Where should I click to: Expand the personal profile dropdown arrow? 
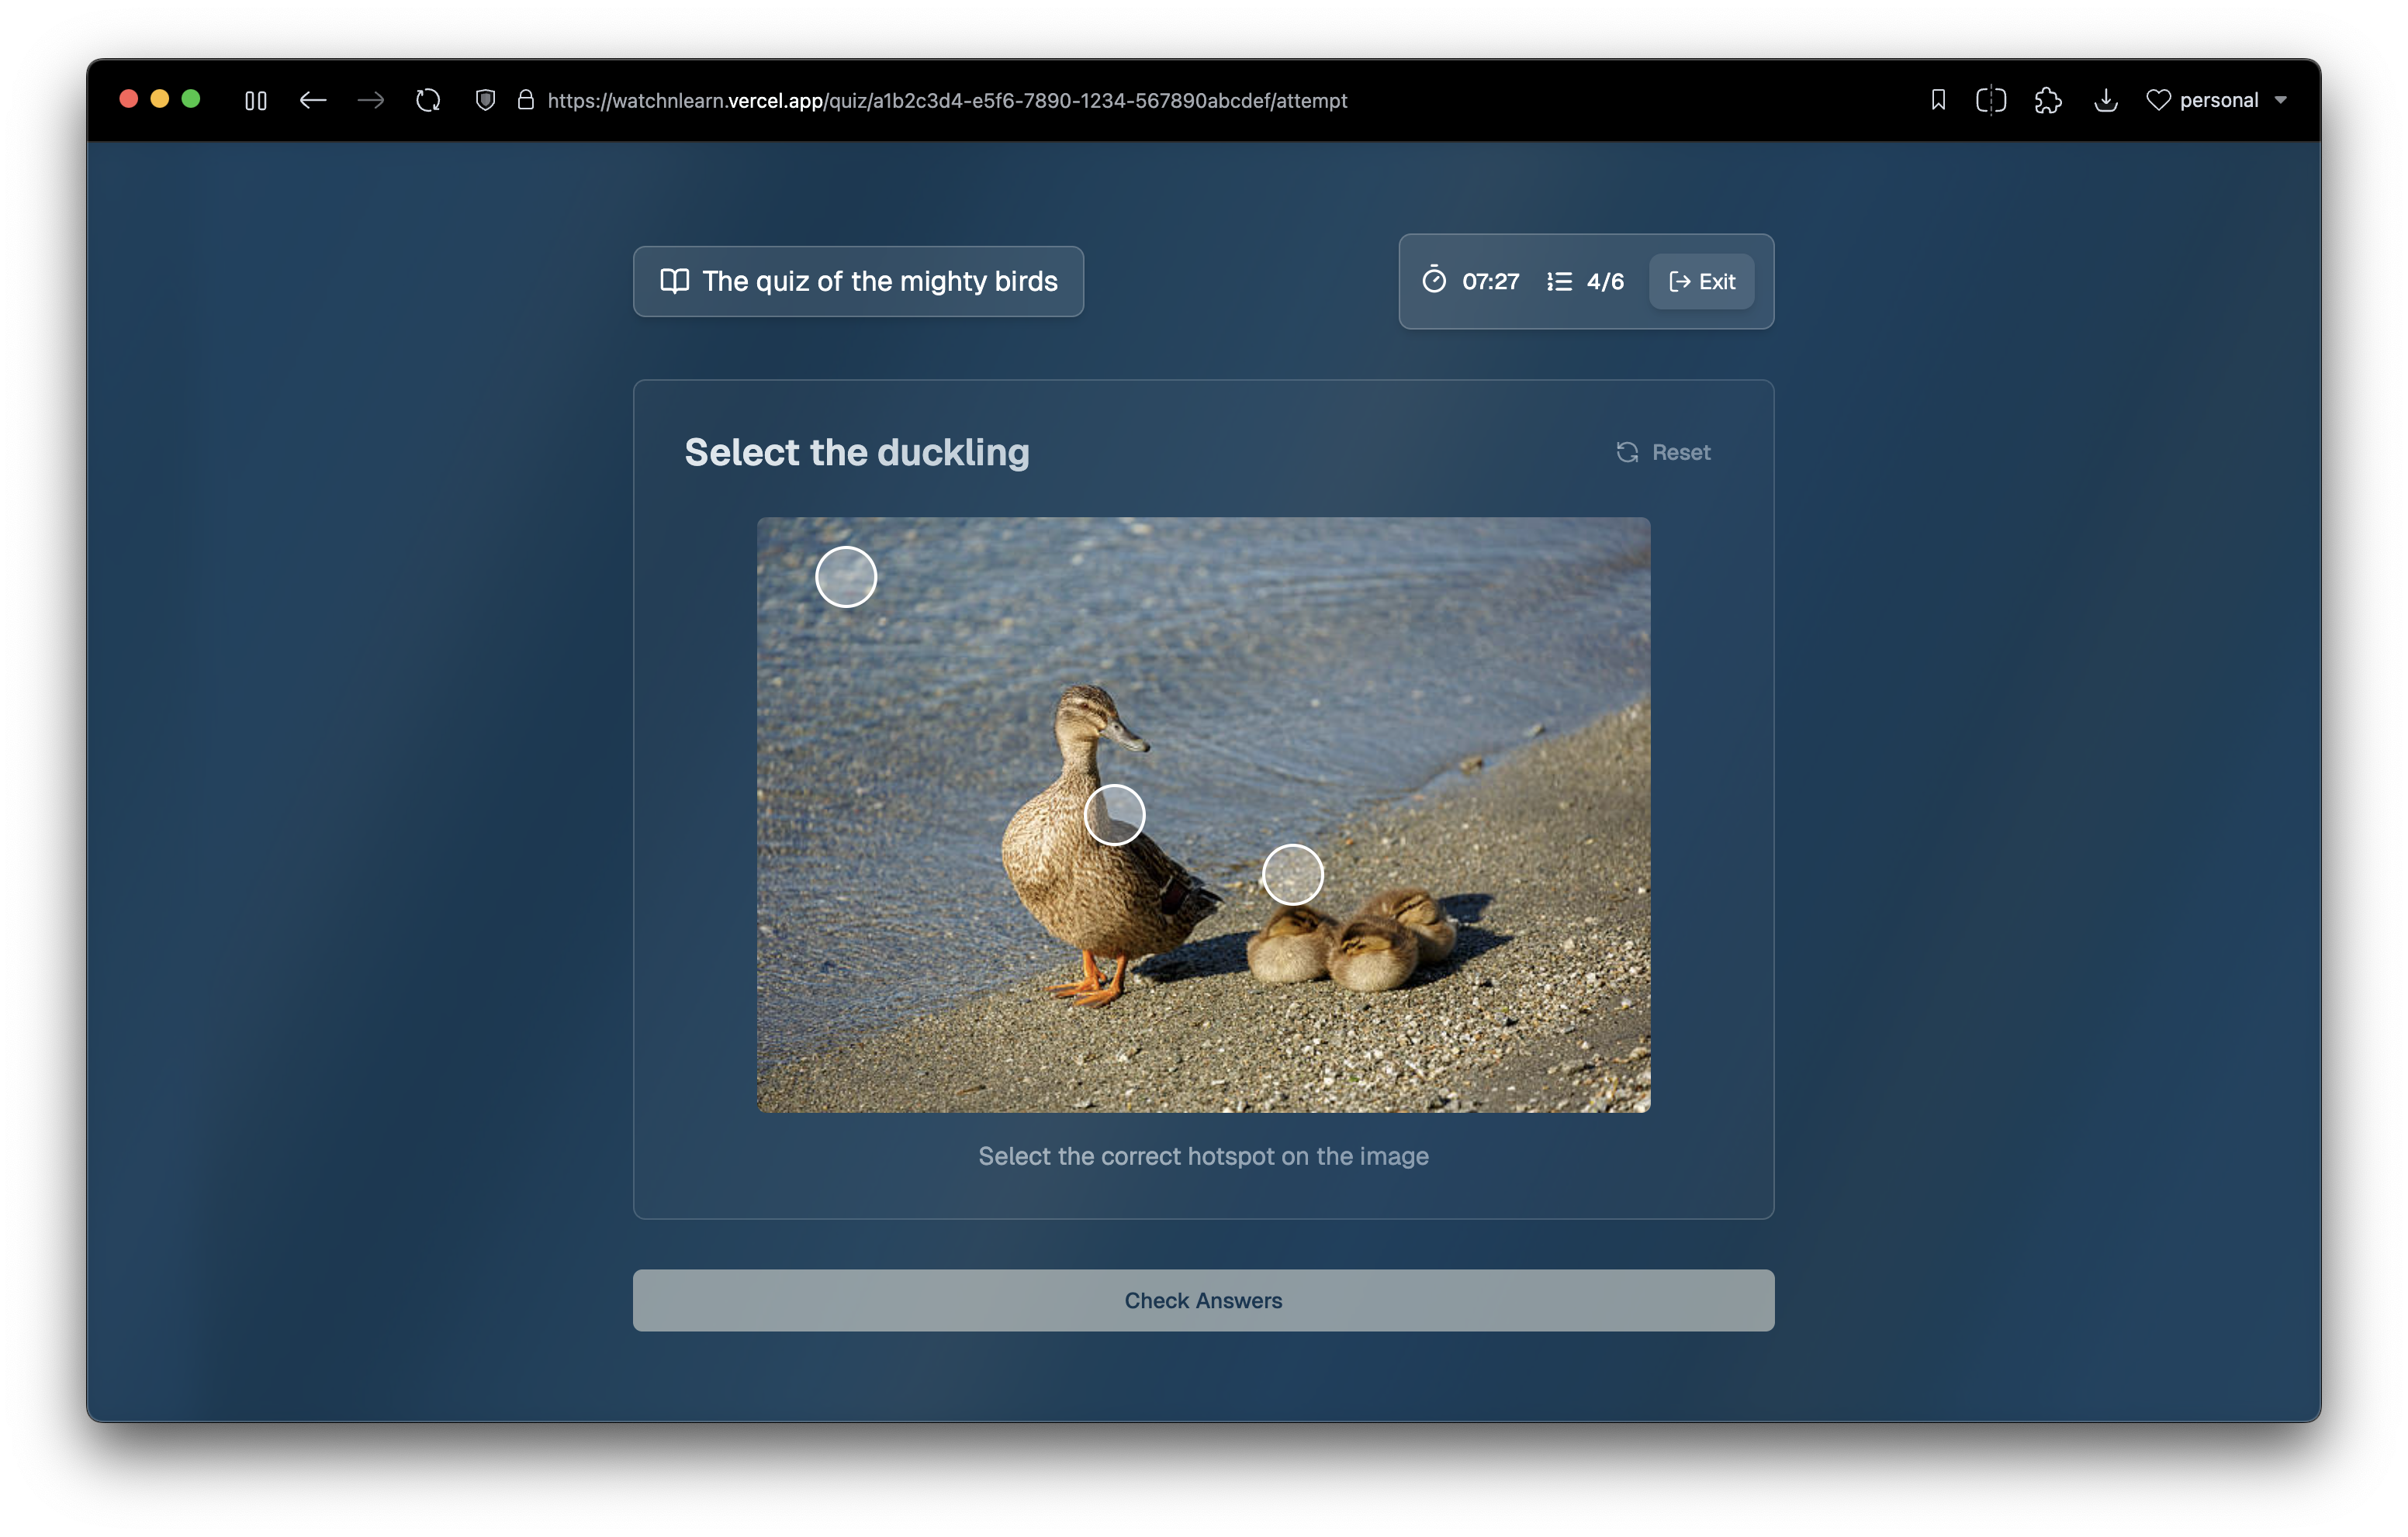pos(2281,100)
